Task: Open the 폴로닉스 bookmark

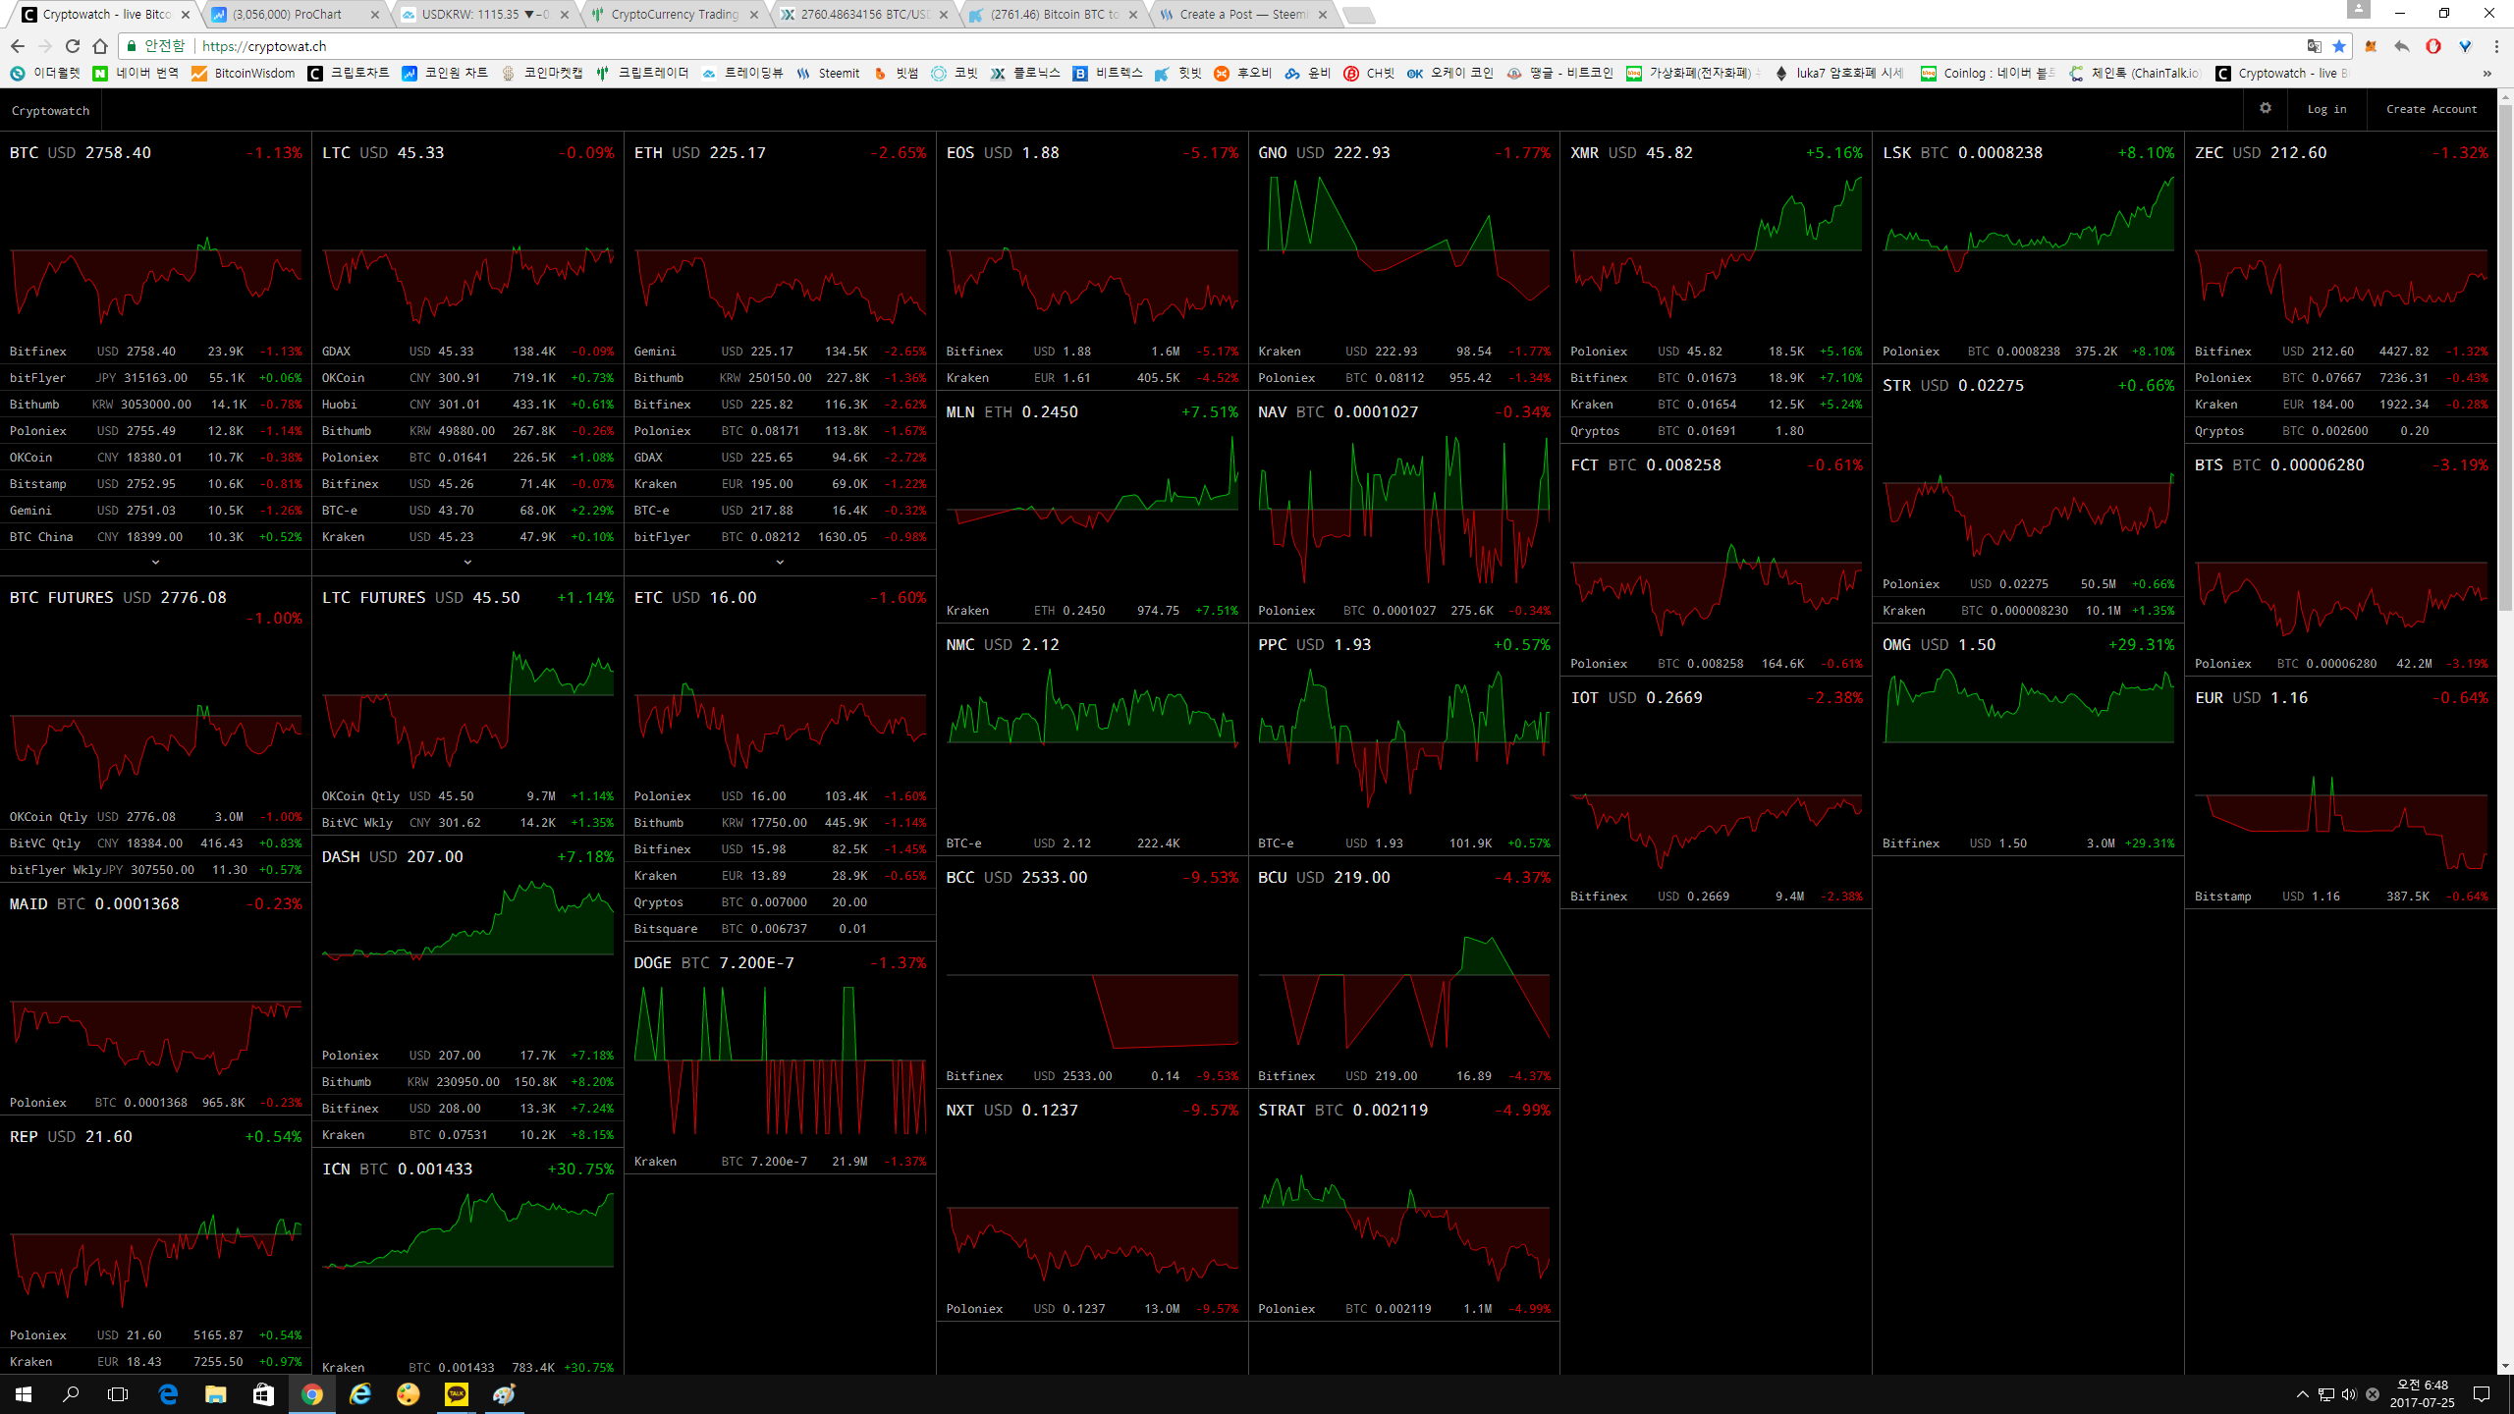Action: point(1025,74)
